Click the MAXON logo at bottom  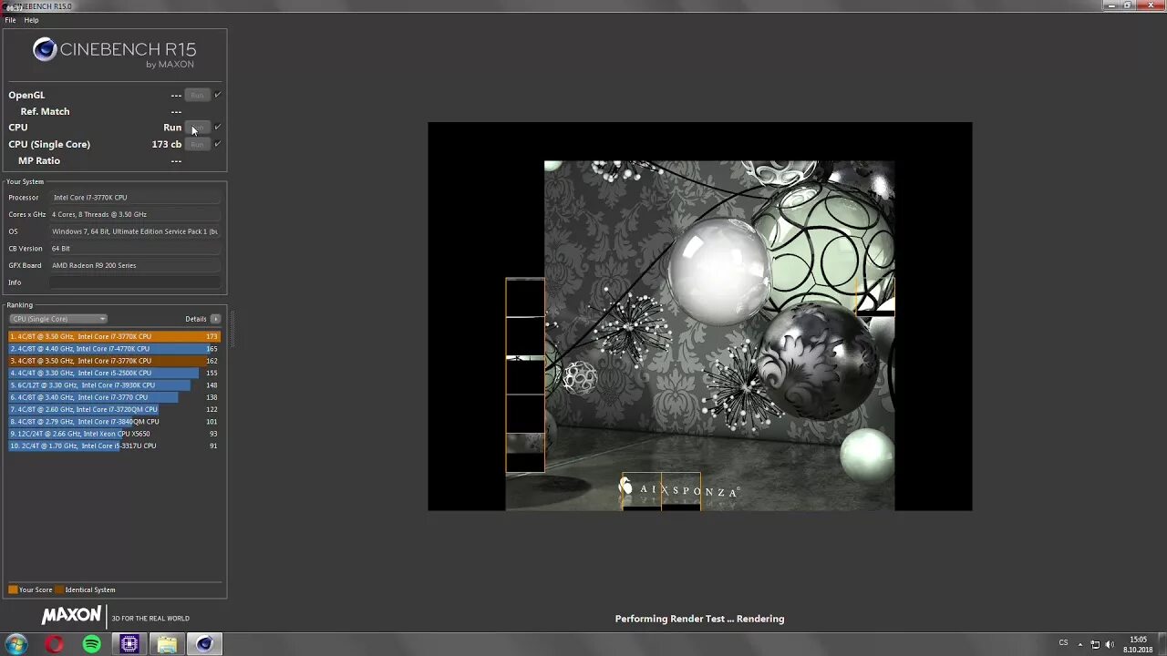[71, 616]
